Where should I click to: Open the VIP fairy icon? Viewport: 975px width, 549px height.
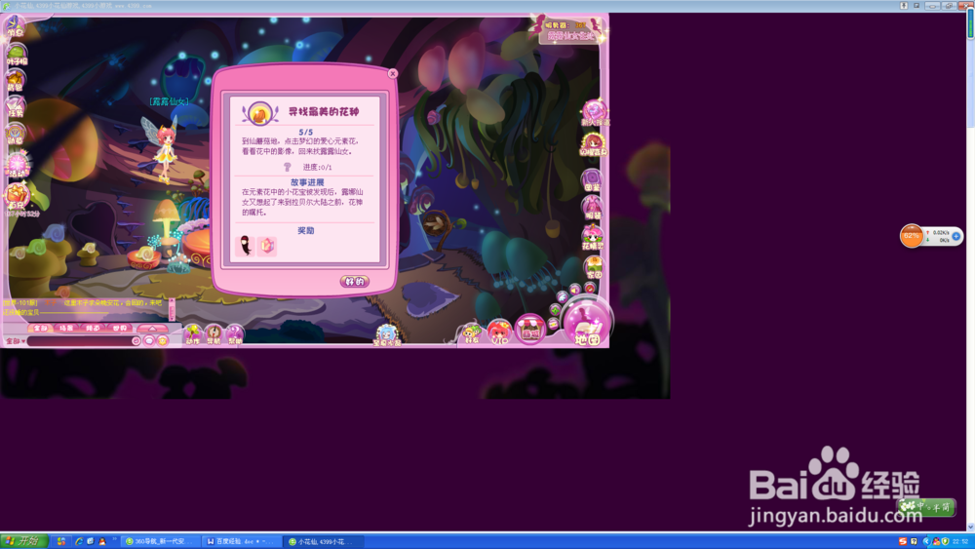499,332
